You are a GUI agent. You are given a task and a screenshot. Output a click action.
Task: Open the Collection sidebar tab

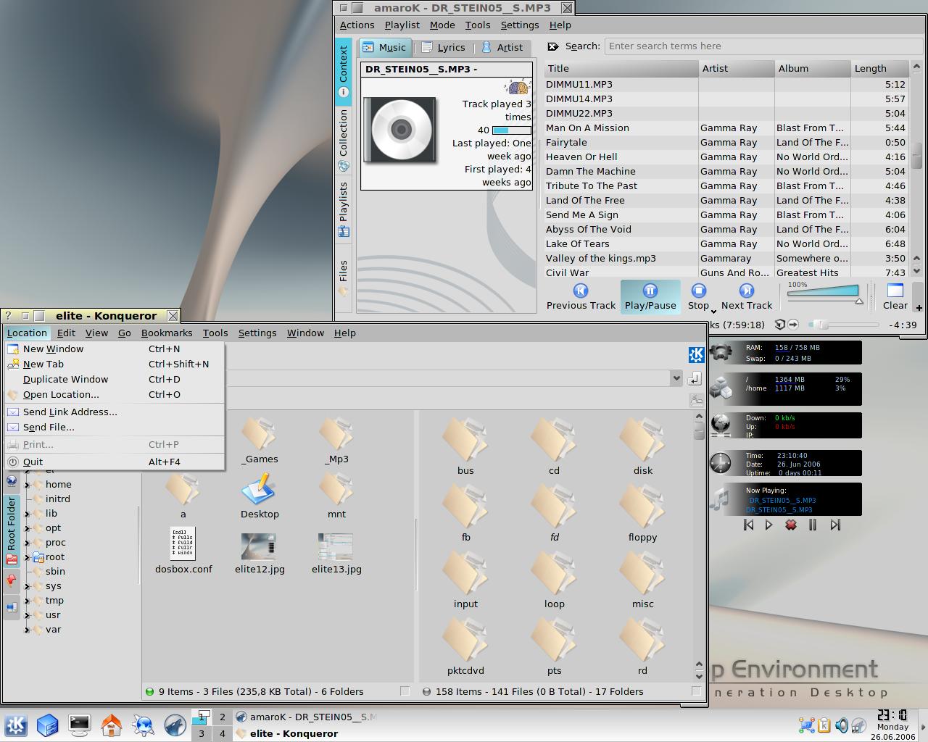click(x=344, y=140)
